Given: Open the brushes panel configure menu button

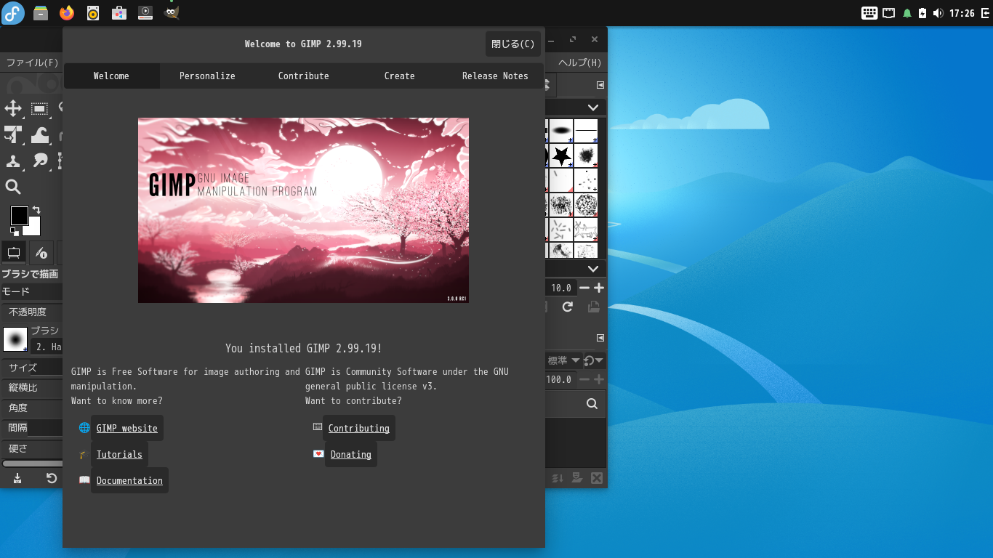Looking at the screenshot, I should 600,85.
